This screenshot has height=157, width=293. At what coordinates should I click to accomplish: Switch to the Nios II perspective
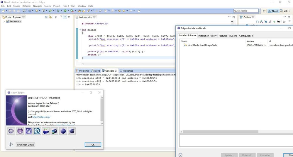click(273, 11)
